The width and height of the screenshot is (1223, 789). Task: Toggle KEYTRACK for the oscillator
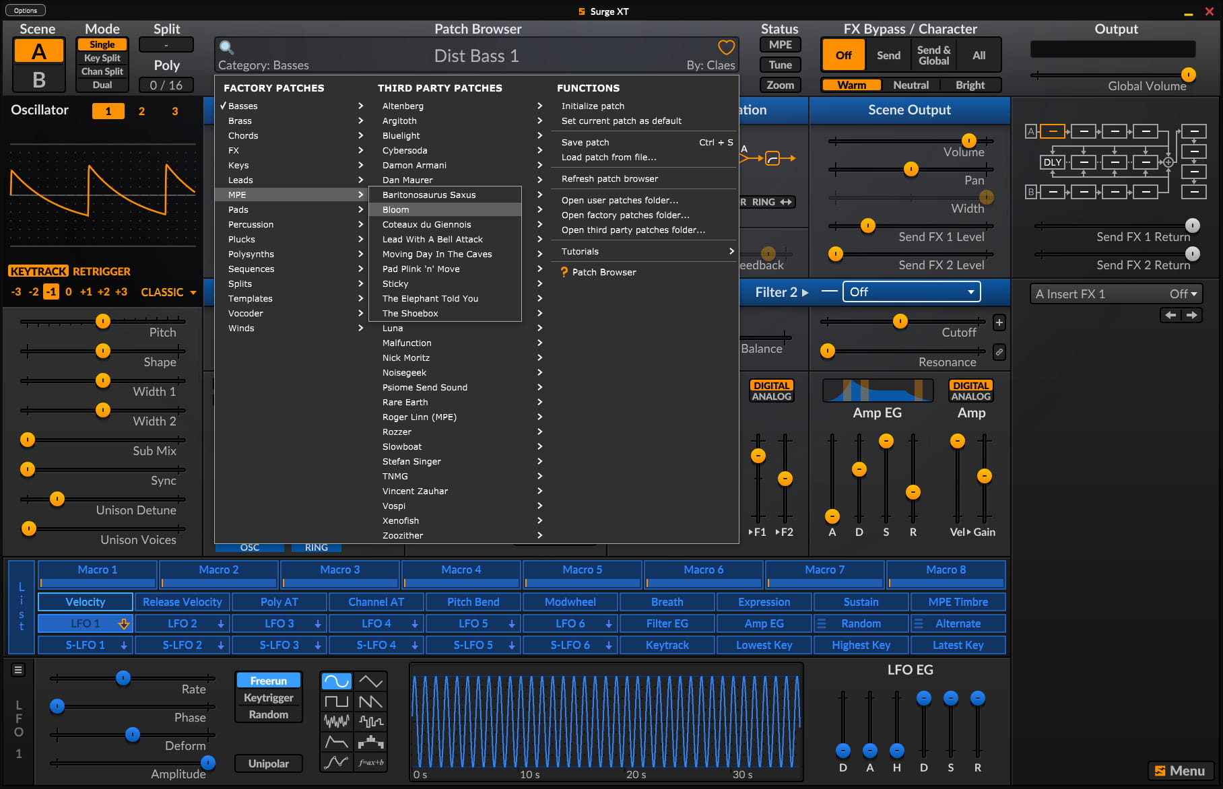(38, 271)
